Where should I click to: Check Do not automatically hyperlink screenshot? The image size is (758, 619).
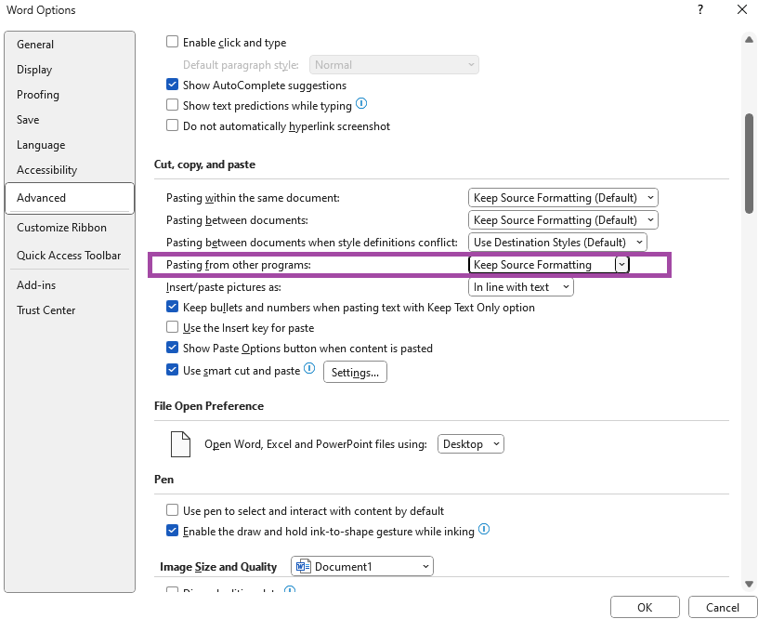pyautogui.click(x=172, y=125)
